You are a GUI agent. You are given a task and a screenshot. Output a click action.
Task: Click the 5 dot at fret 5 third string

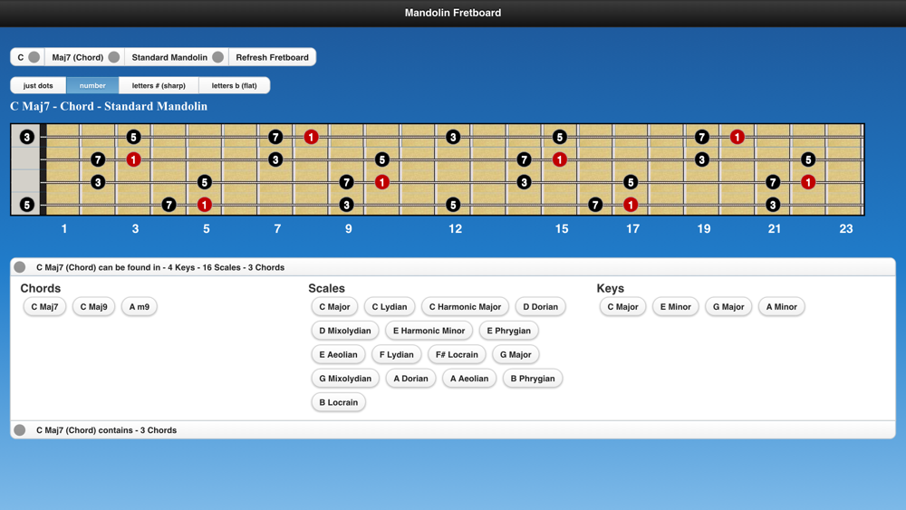[x=205, y=182]
